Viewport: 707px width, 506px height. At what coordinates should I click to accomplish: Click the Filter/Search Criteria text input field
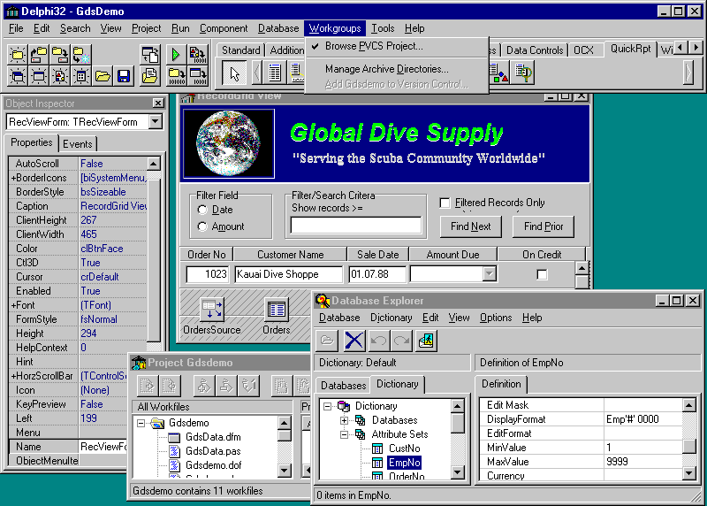(355, 226)
